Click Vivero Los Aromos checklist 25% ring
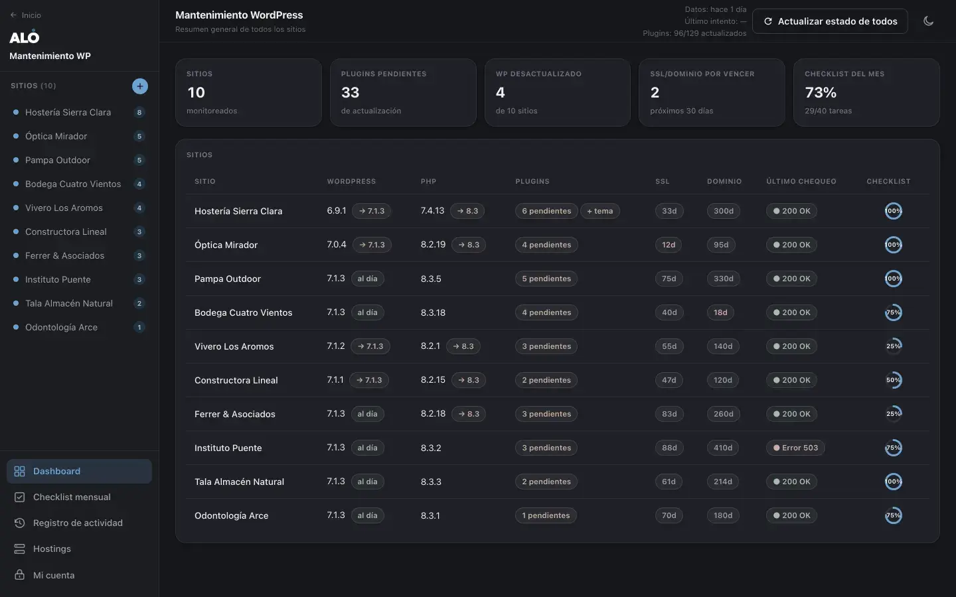Viewport: 956px width, 597px height. 894,346
